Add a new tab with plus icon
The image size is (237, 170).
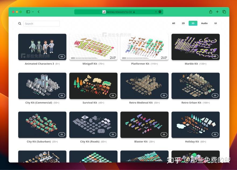pos(217,12)
